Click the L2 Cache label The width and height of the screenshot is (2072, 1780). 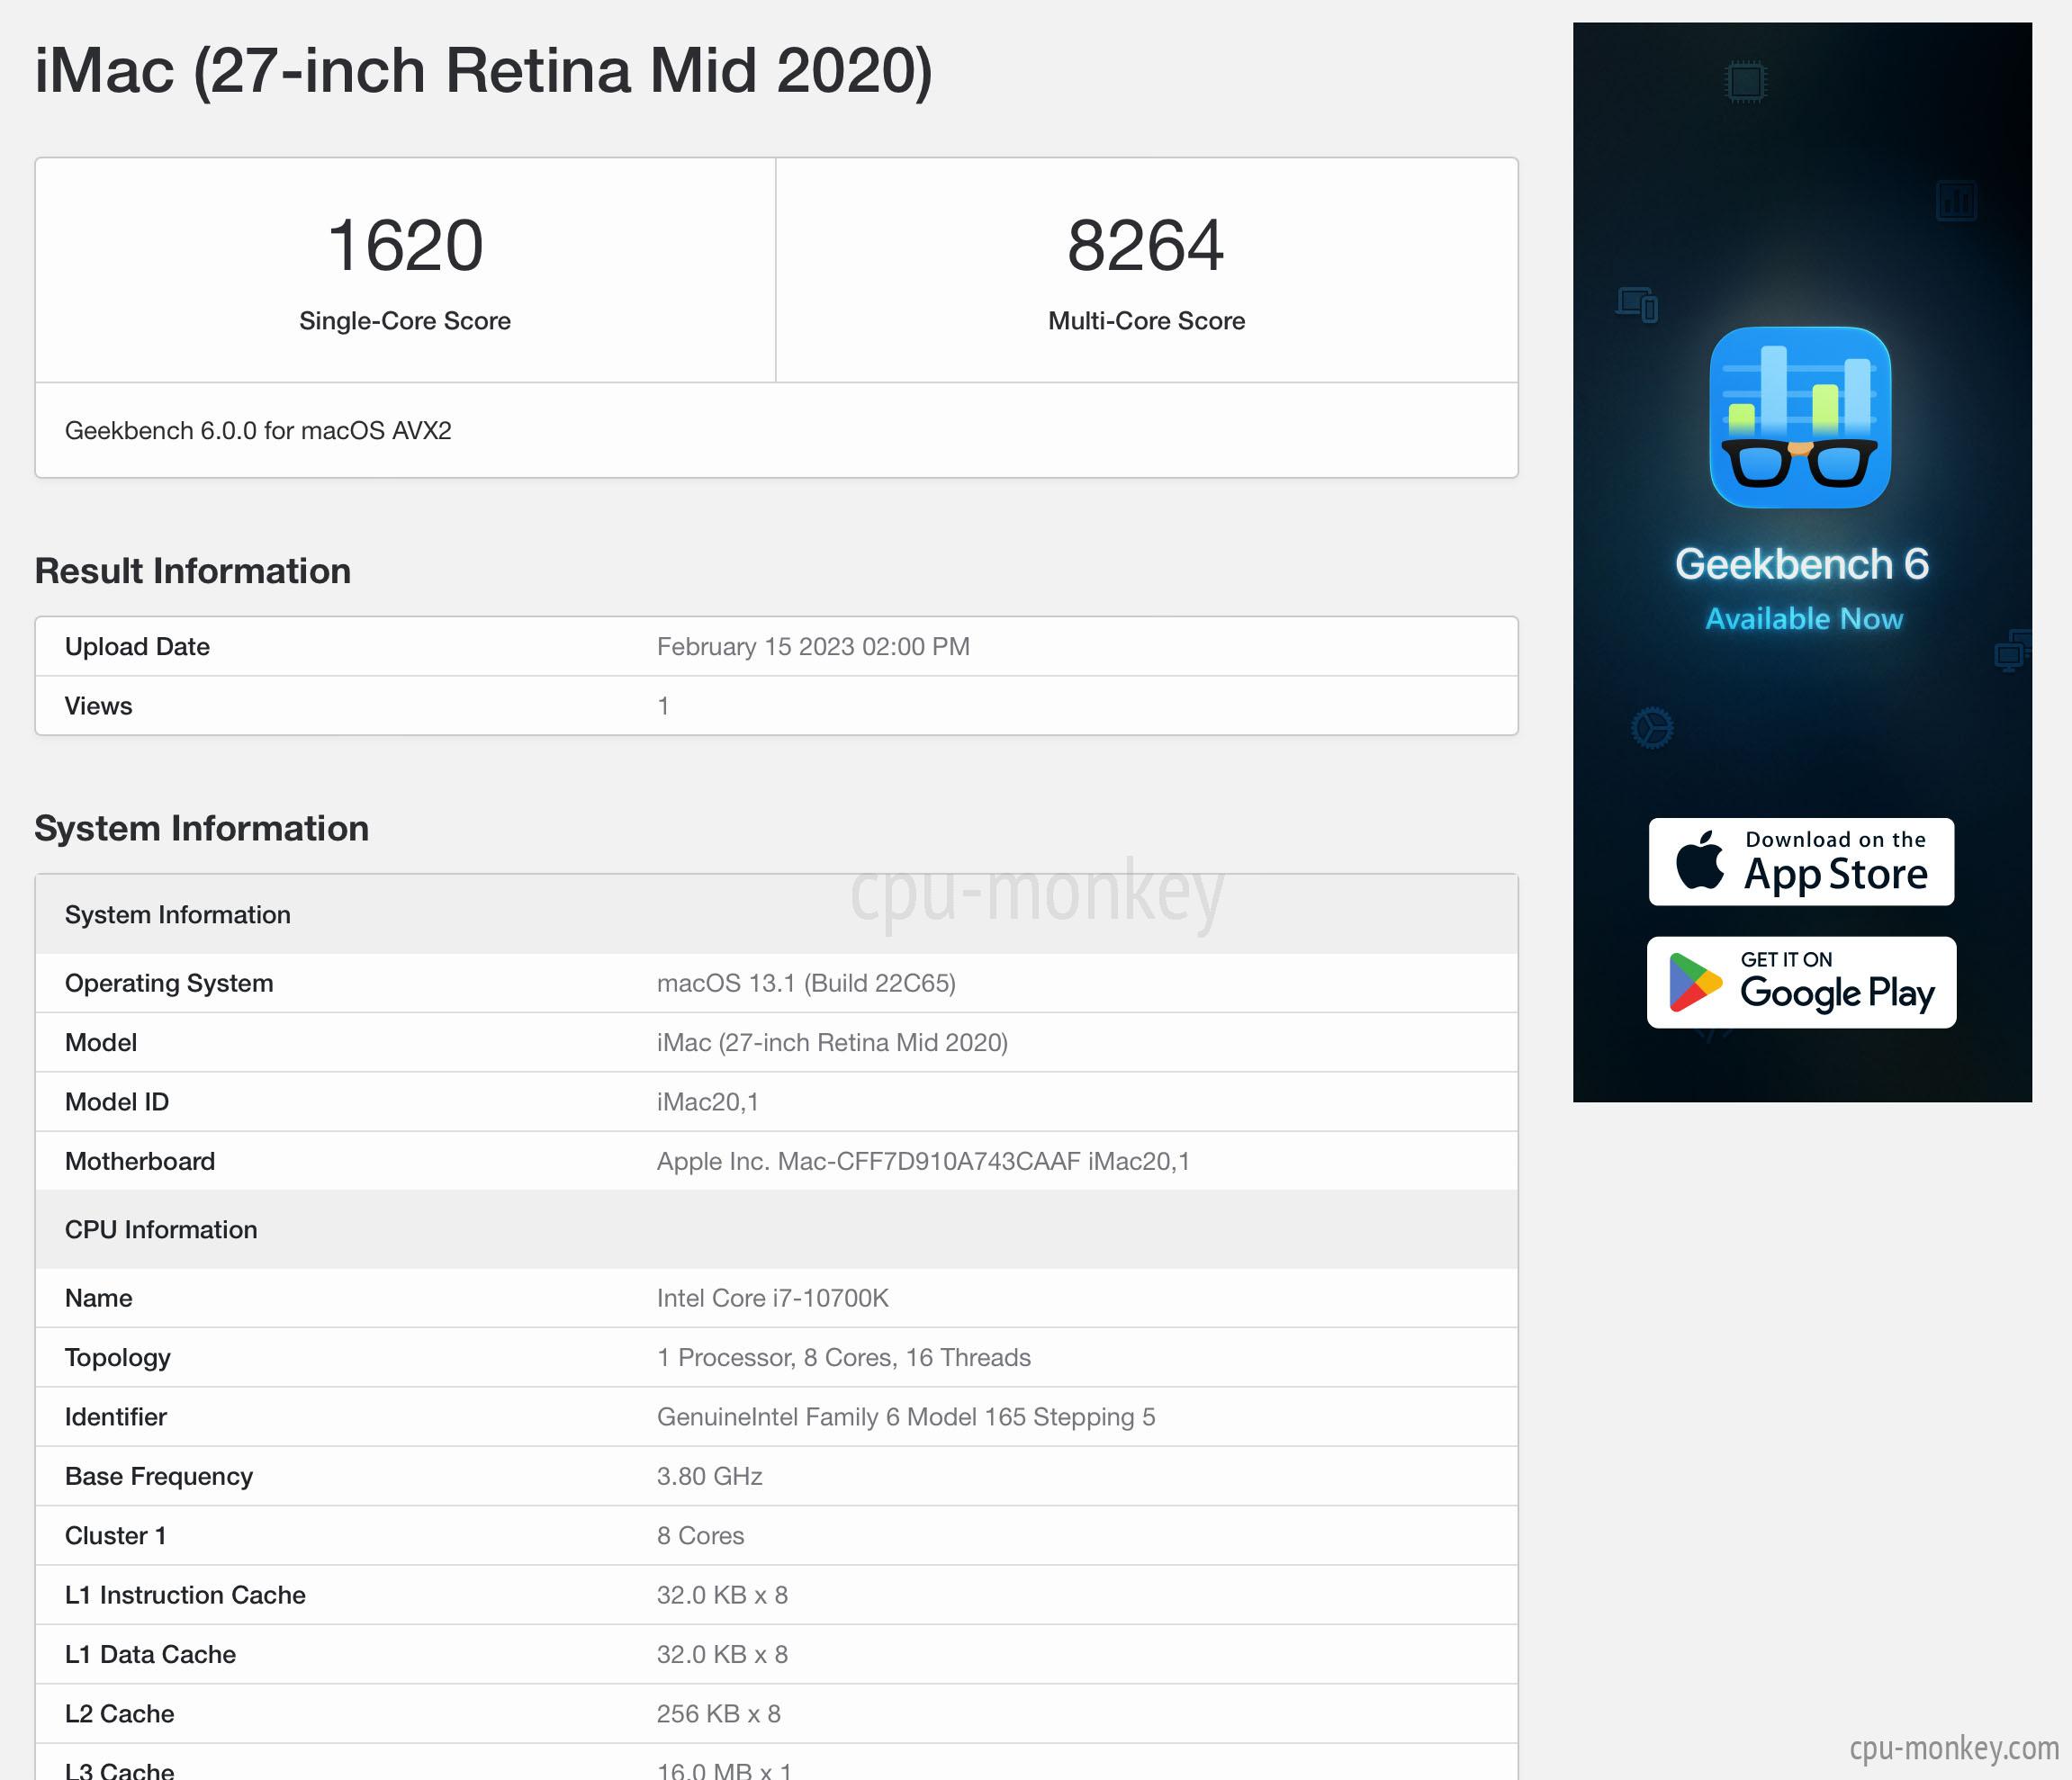[x=120, y=1714]
